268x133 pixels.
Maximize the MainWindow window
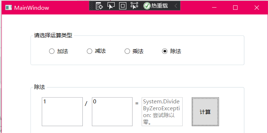coord(235,8)
